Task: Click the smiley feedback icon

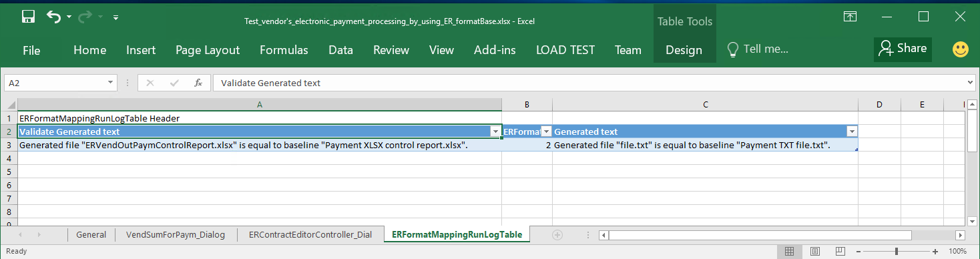Action: point(960,49)
